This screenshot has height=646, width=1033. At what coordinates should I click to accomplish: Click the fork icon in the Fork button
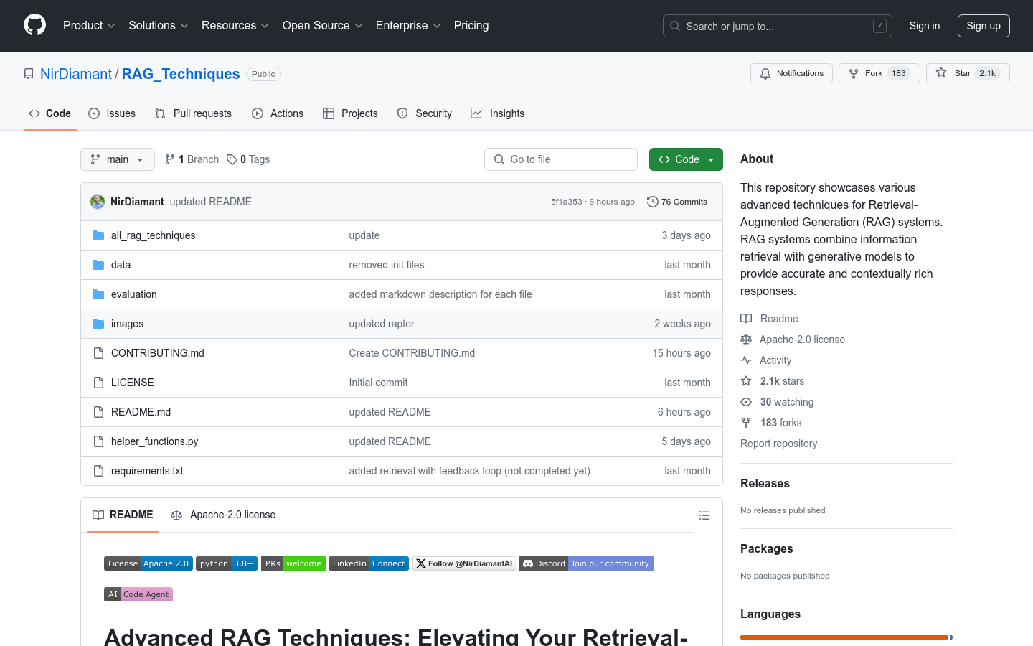[854, 73]
